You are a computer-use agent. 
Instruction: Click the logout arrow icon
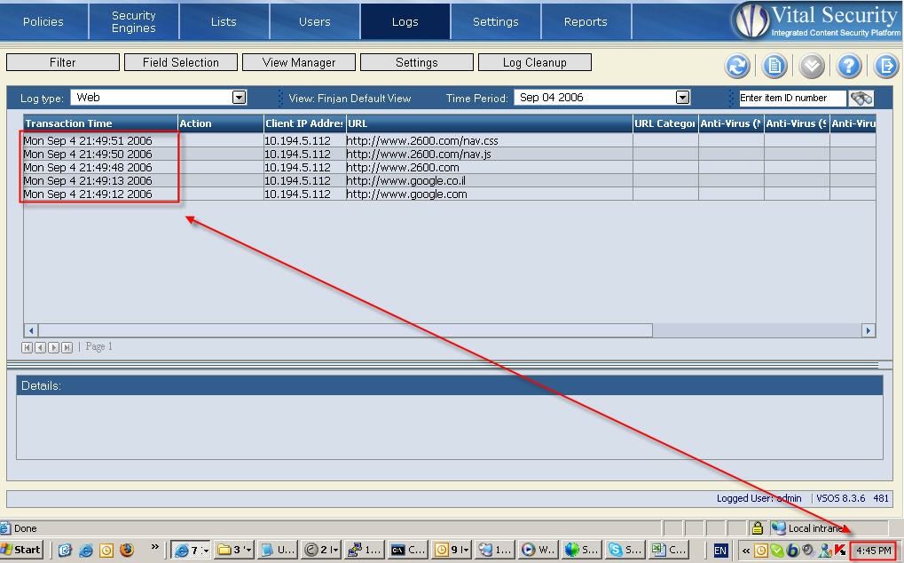pyautogui.click(x=885, y=66)
